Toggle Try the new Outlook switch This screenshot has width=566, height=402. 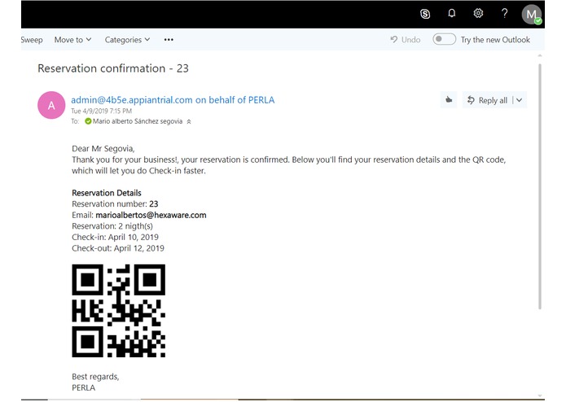444,39
